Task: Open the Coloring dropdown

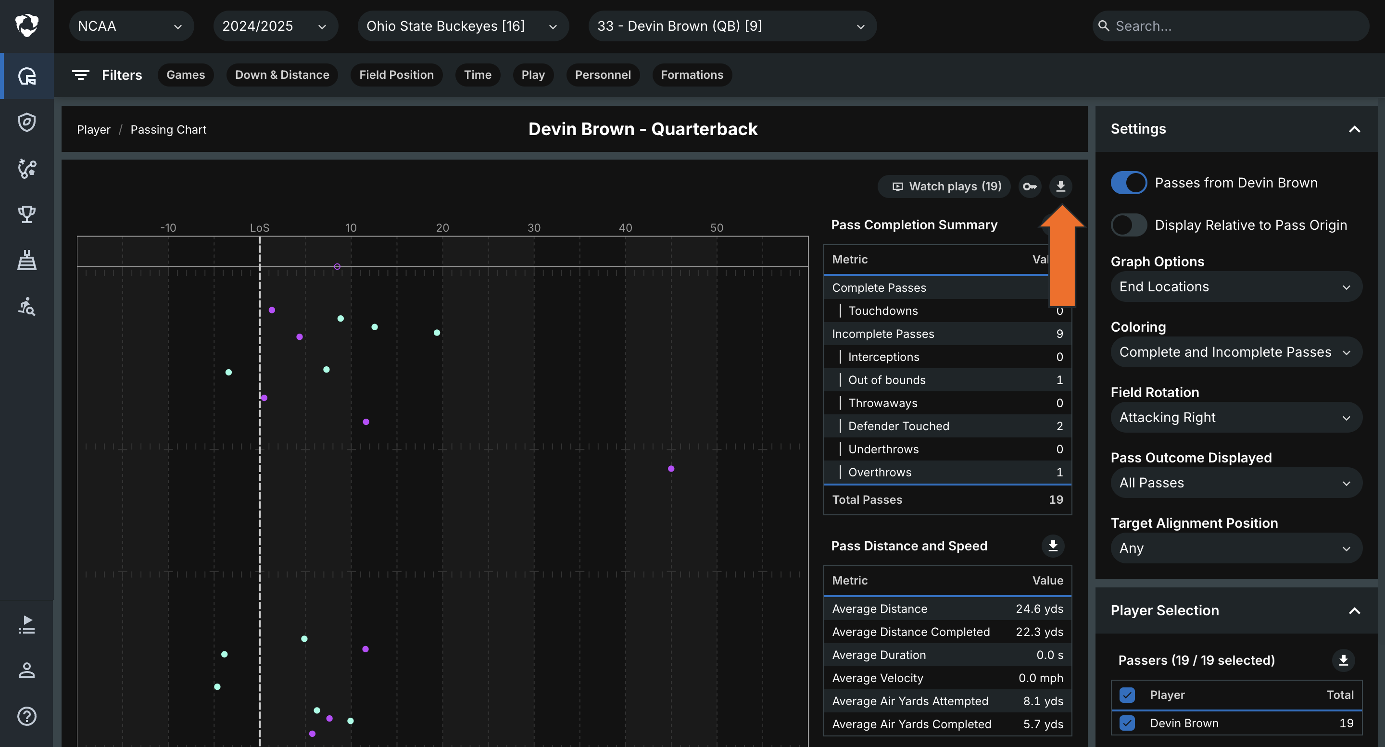Action: [x=1236, y=352]
